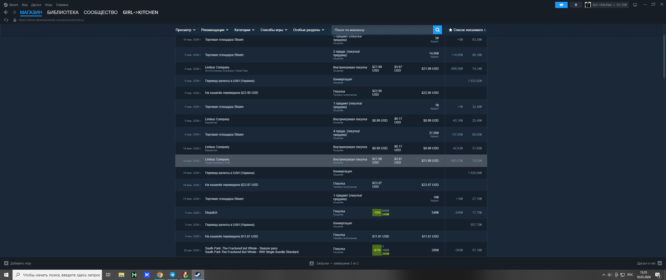Switch to the БИБЛИОТЕКА tab

[63, 12]
